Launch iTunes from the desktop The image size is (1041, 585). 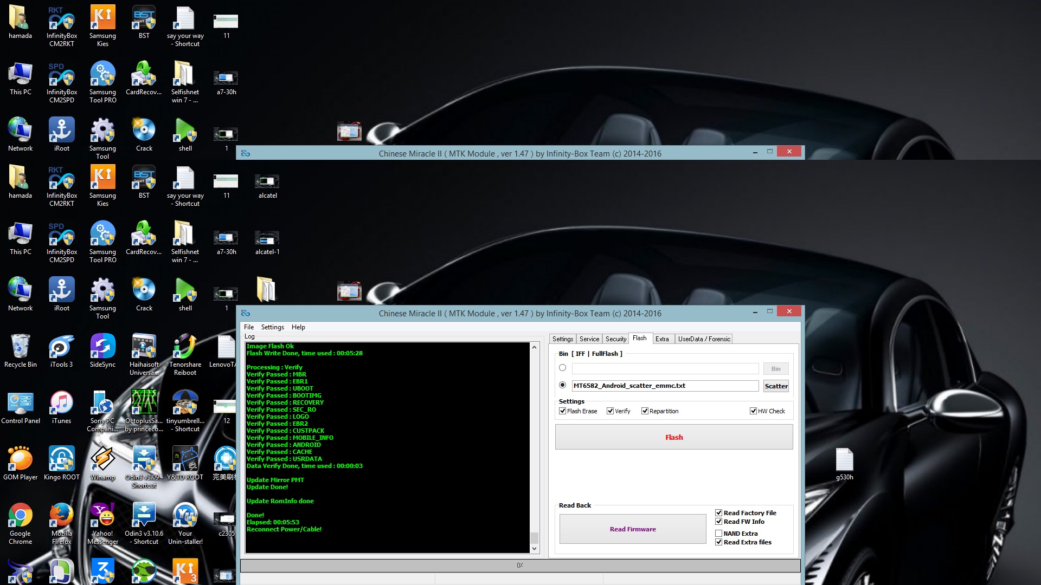point(61,407)
